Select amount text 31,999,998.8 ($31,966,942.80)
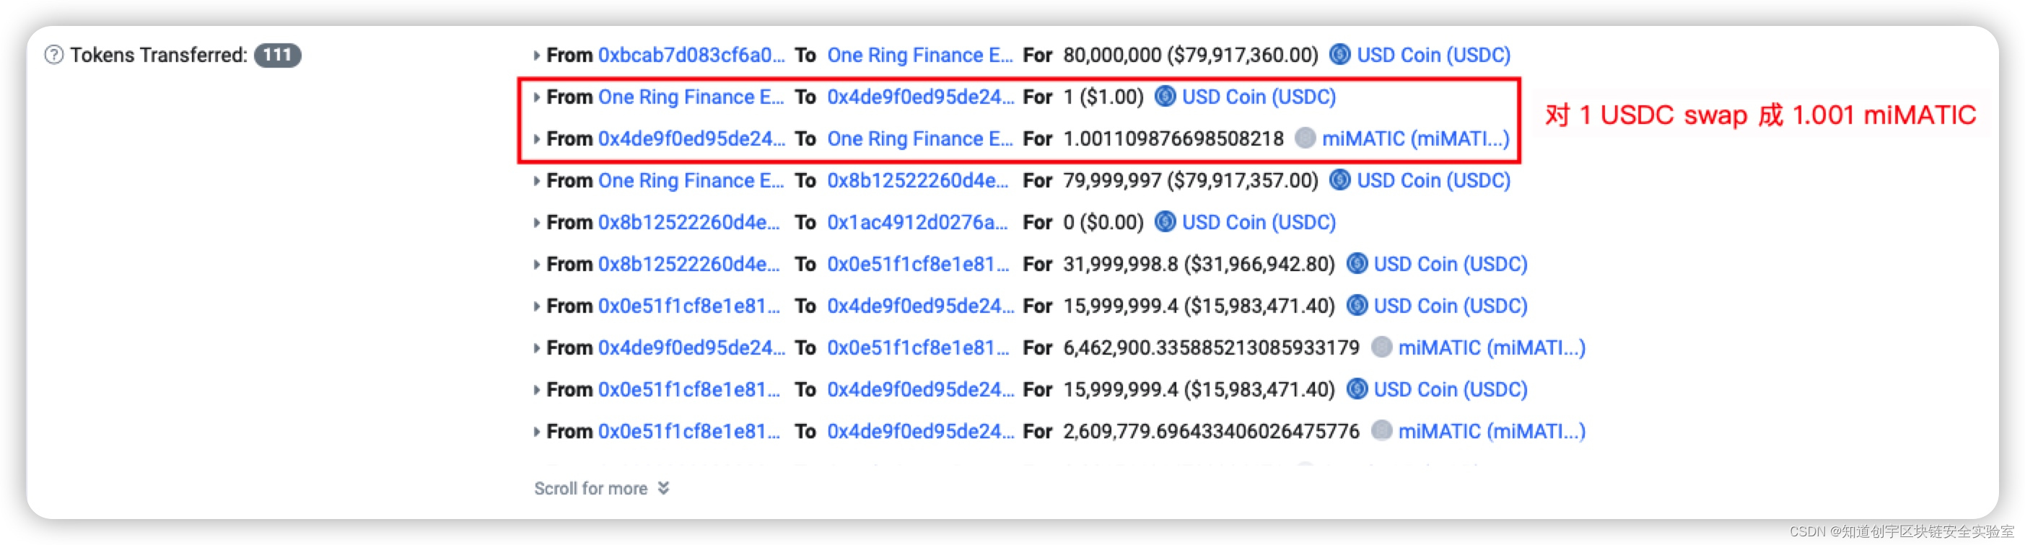Image resolution: width=2025 pixels, height=545 pixels. pyautogui.click(x=1199, y=264)
